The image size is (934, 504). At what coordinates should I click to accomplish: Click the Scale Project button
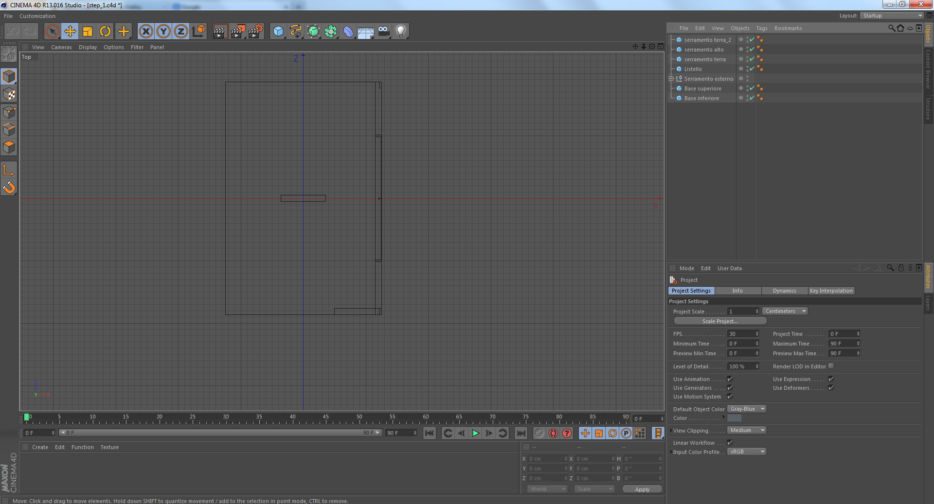(x=720, y=321)
